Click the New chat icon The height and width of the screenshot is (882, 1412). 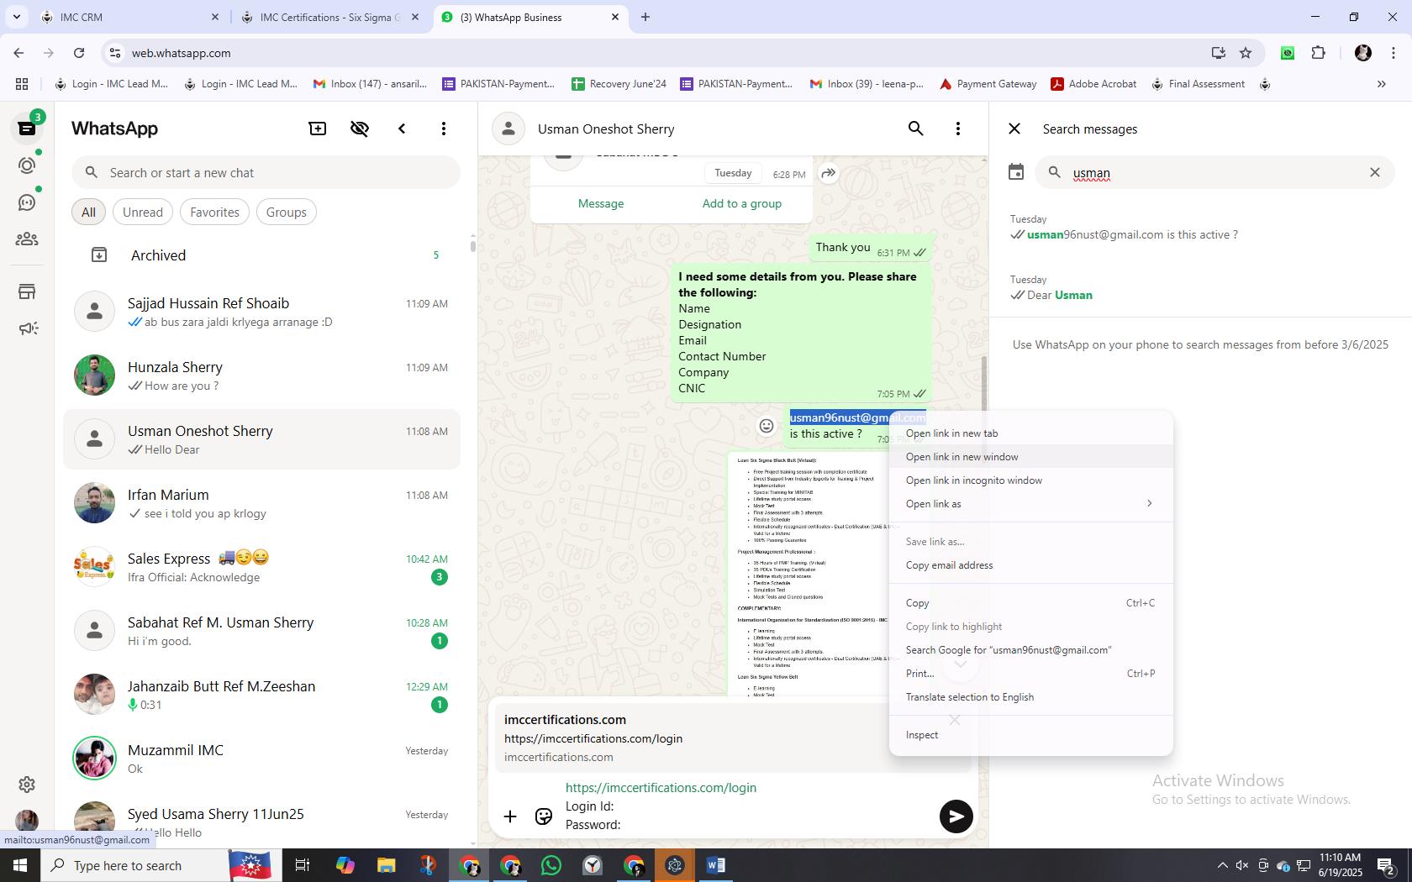click(318, 129)
